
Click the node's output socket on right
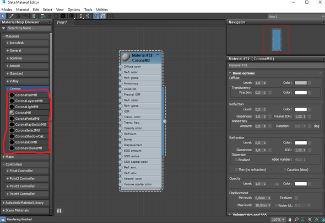coord(165,121)
